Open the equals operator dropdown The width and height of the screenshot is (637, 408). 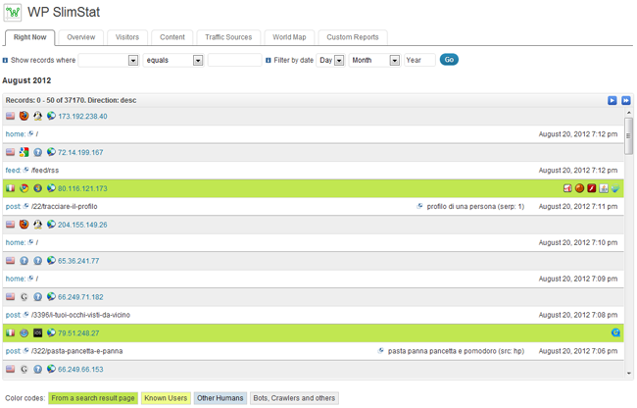173,60
